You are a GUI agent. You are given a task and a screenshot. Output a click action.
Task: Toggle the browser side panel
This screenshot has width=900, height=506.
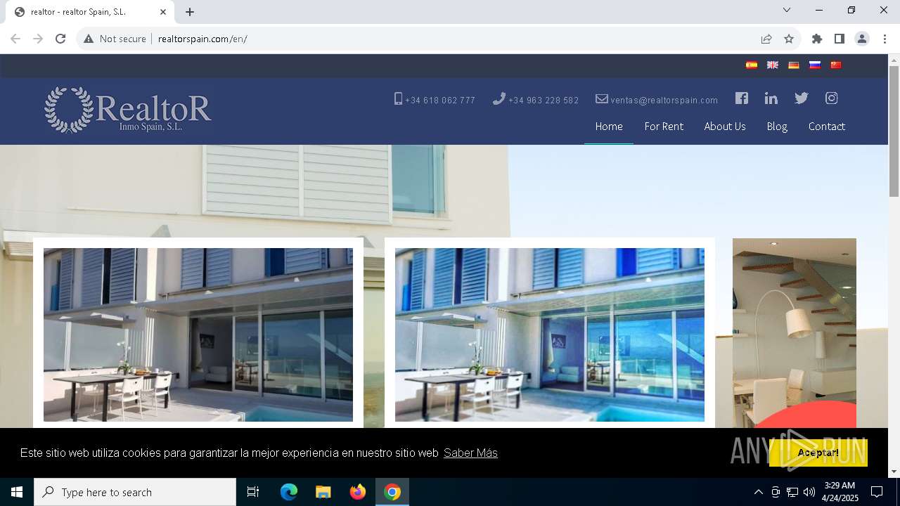point(840,39)
